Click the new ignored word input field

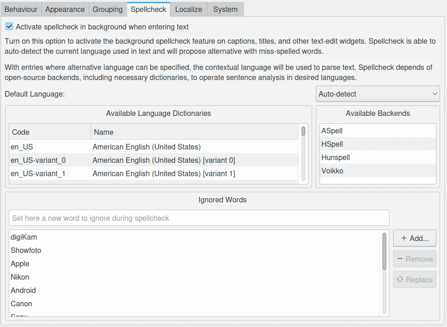pyautogui.click(x=199, y=218)
